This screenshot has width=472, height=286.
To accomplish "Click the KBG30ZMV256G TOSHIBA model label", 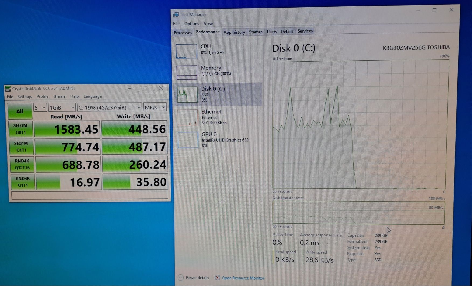I will coord(416,48).
